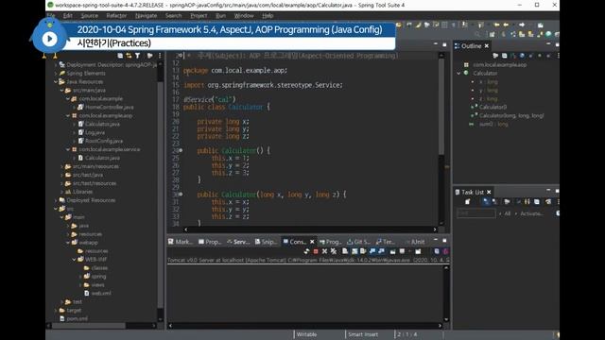Expand src/main/resources folder

tap(62, 166)
